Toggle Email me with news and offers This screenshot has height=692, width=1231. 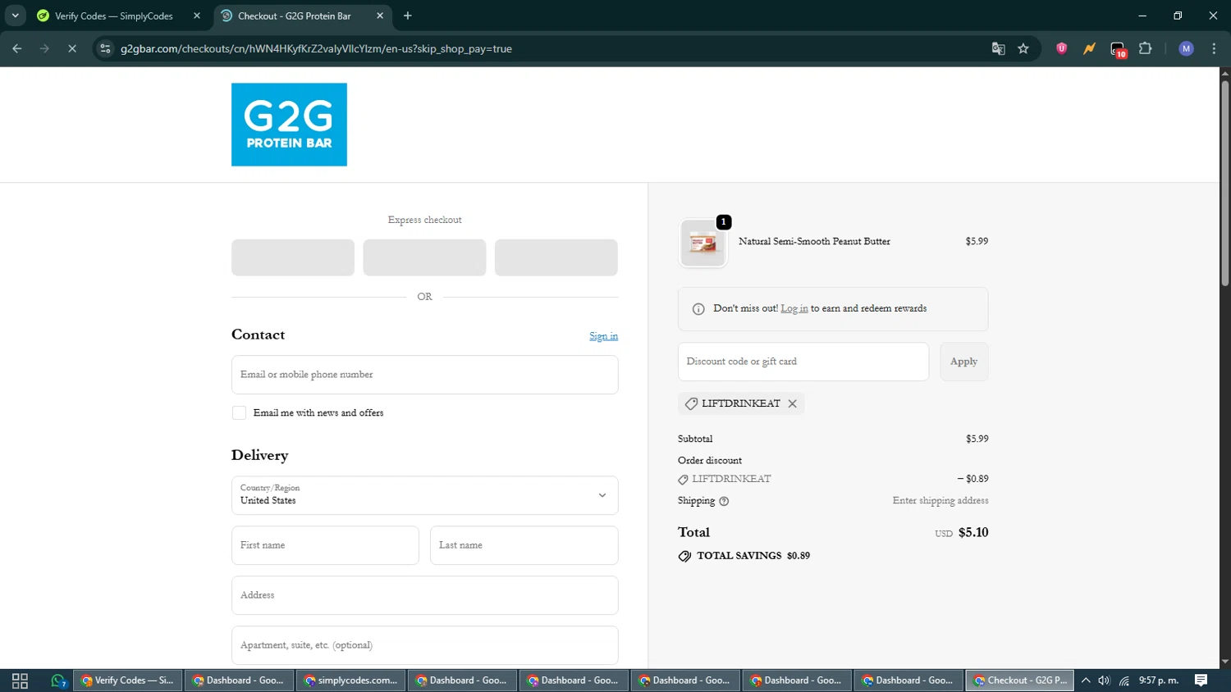pyautogui.click(x=239, y=412)
